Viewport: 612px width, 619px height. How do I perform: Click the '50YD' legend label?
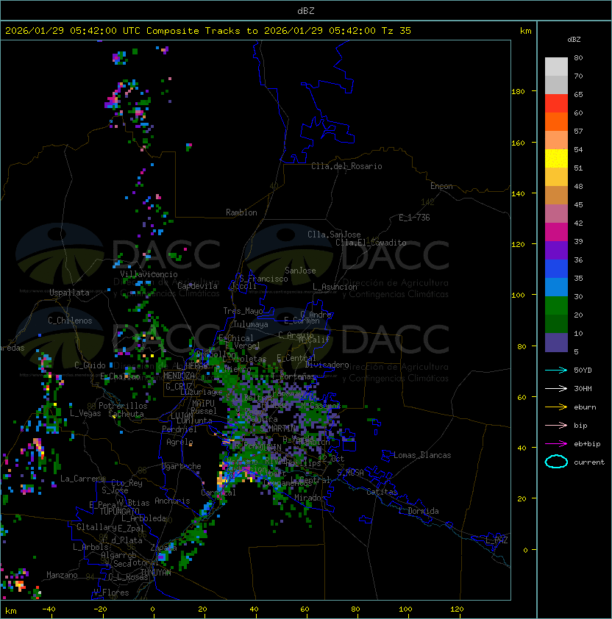coord(583,371)
